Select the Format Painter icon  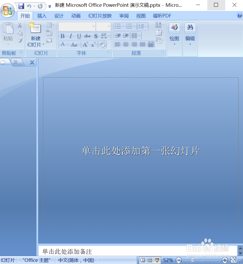20,40
